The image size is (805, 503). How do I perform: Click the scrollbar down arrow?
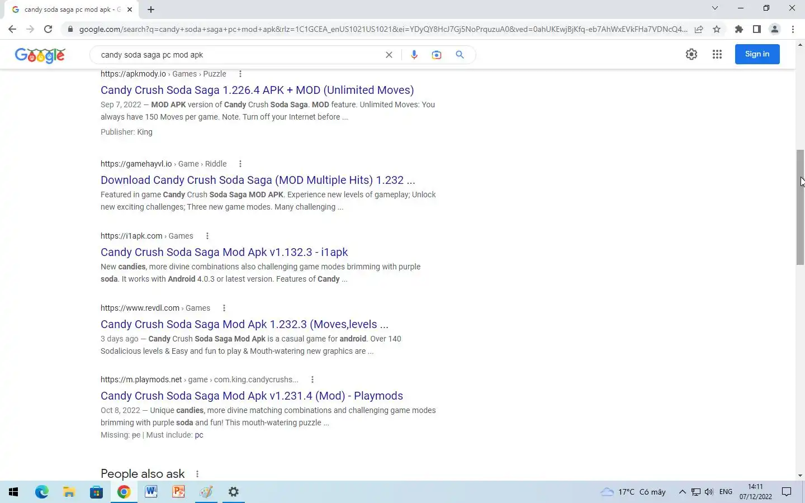point(800,476)
